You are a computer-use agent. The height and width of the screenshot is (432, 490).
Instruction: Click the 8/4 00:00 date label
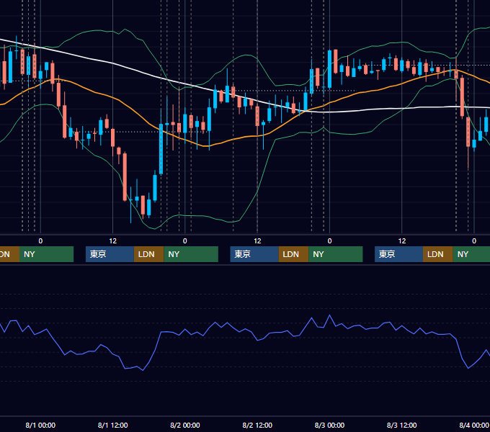(x=474, y=425)
